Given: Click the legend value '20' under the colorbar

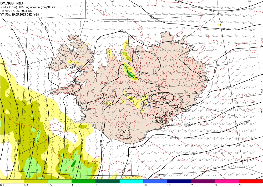Looking at the screenshot, I should click(x=193, y=185).
